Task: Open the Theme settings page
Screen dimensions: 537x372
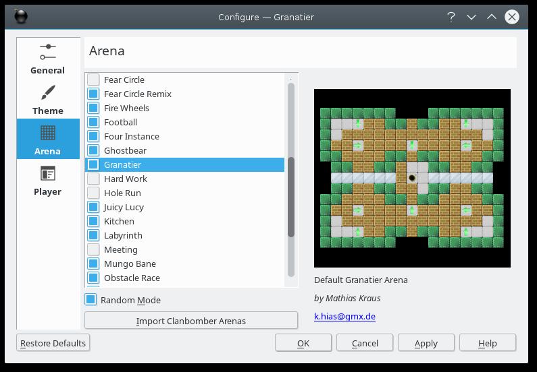Action: point(48,98)
